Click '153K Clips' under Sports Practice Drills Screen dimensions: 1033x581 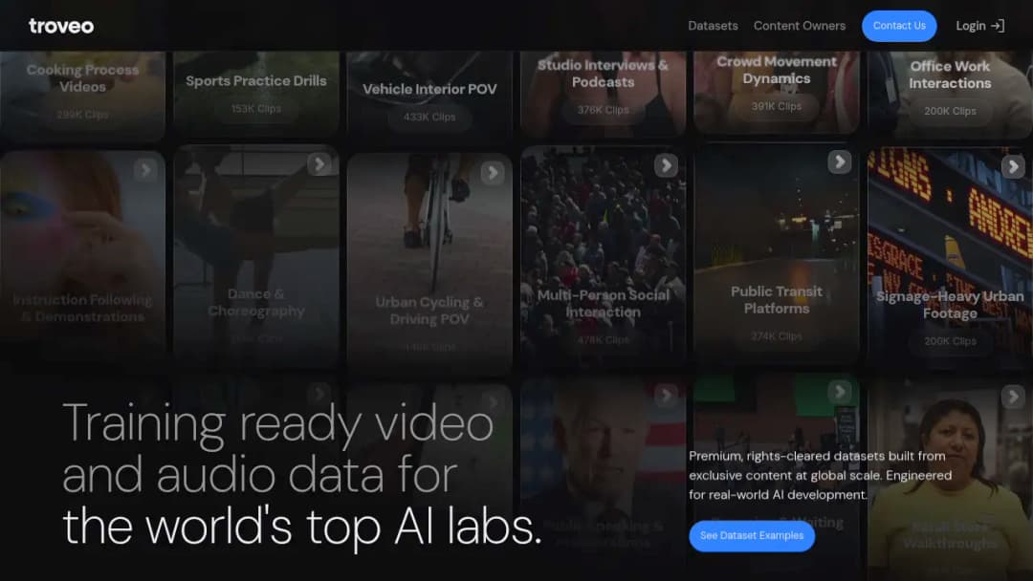point(256,109)
